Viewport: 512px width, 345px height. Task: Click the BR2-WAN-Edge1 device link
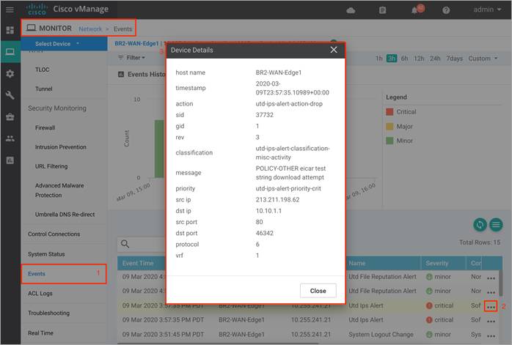click(136, 43)
